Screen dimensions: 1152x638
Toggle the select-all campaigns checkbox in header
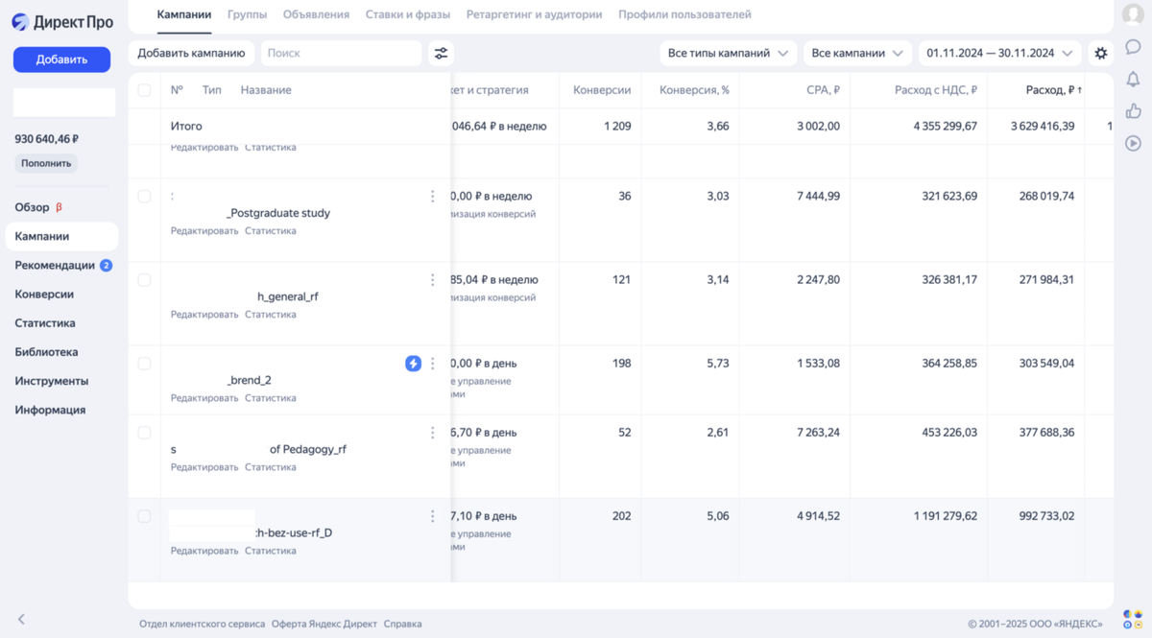[144, 90]
